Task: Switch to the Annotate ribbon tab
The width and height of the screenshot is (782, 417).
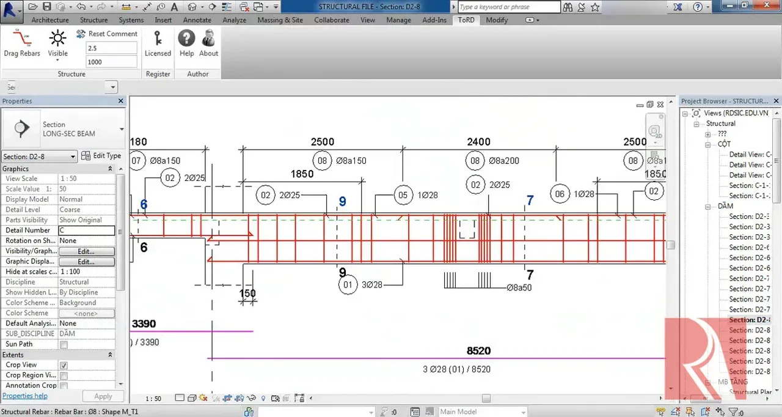Action: 197,20
